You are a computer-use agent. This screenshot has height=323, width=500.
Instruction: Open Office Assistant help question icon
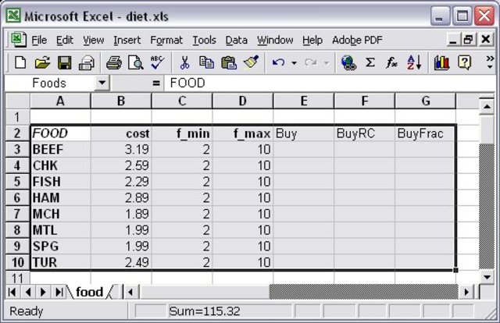click(464, 62)
